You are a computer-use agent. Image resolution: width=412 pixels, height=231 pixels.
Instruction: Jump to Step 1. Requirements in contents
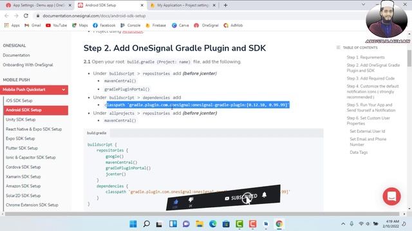coord(366,57)
